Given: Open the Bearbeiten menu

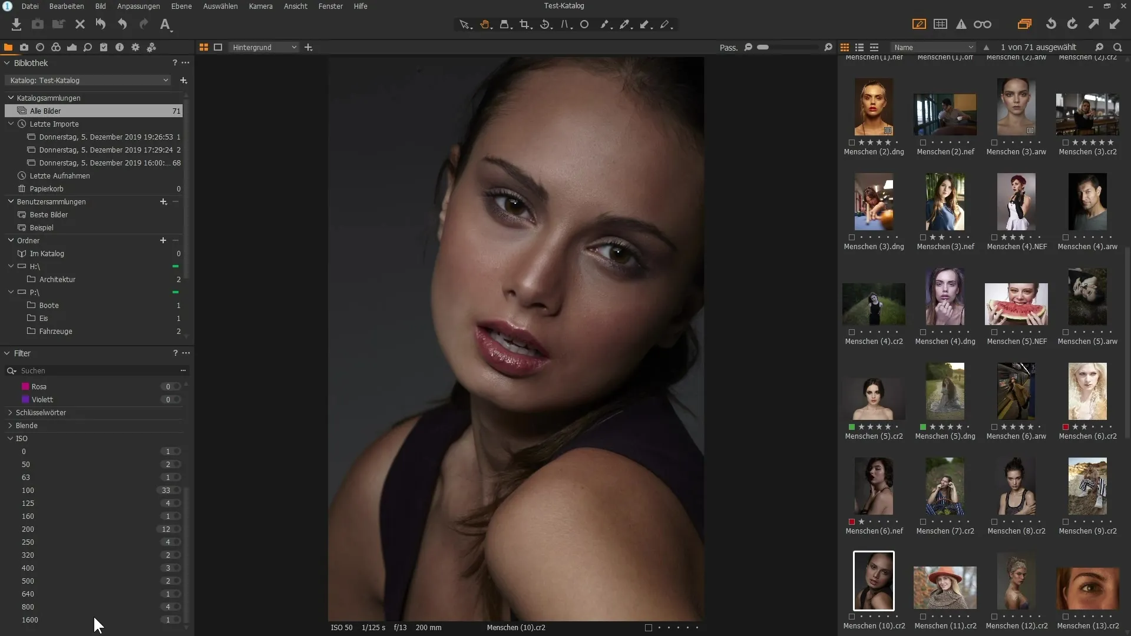Looking at the screenshot, I should tap(67, 6).
